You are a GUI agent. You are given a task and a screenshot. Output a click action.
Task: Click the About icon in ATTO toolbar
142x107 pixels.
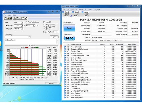click(23, 18)
